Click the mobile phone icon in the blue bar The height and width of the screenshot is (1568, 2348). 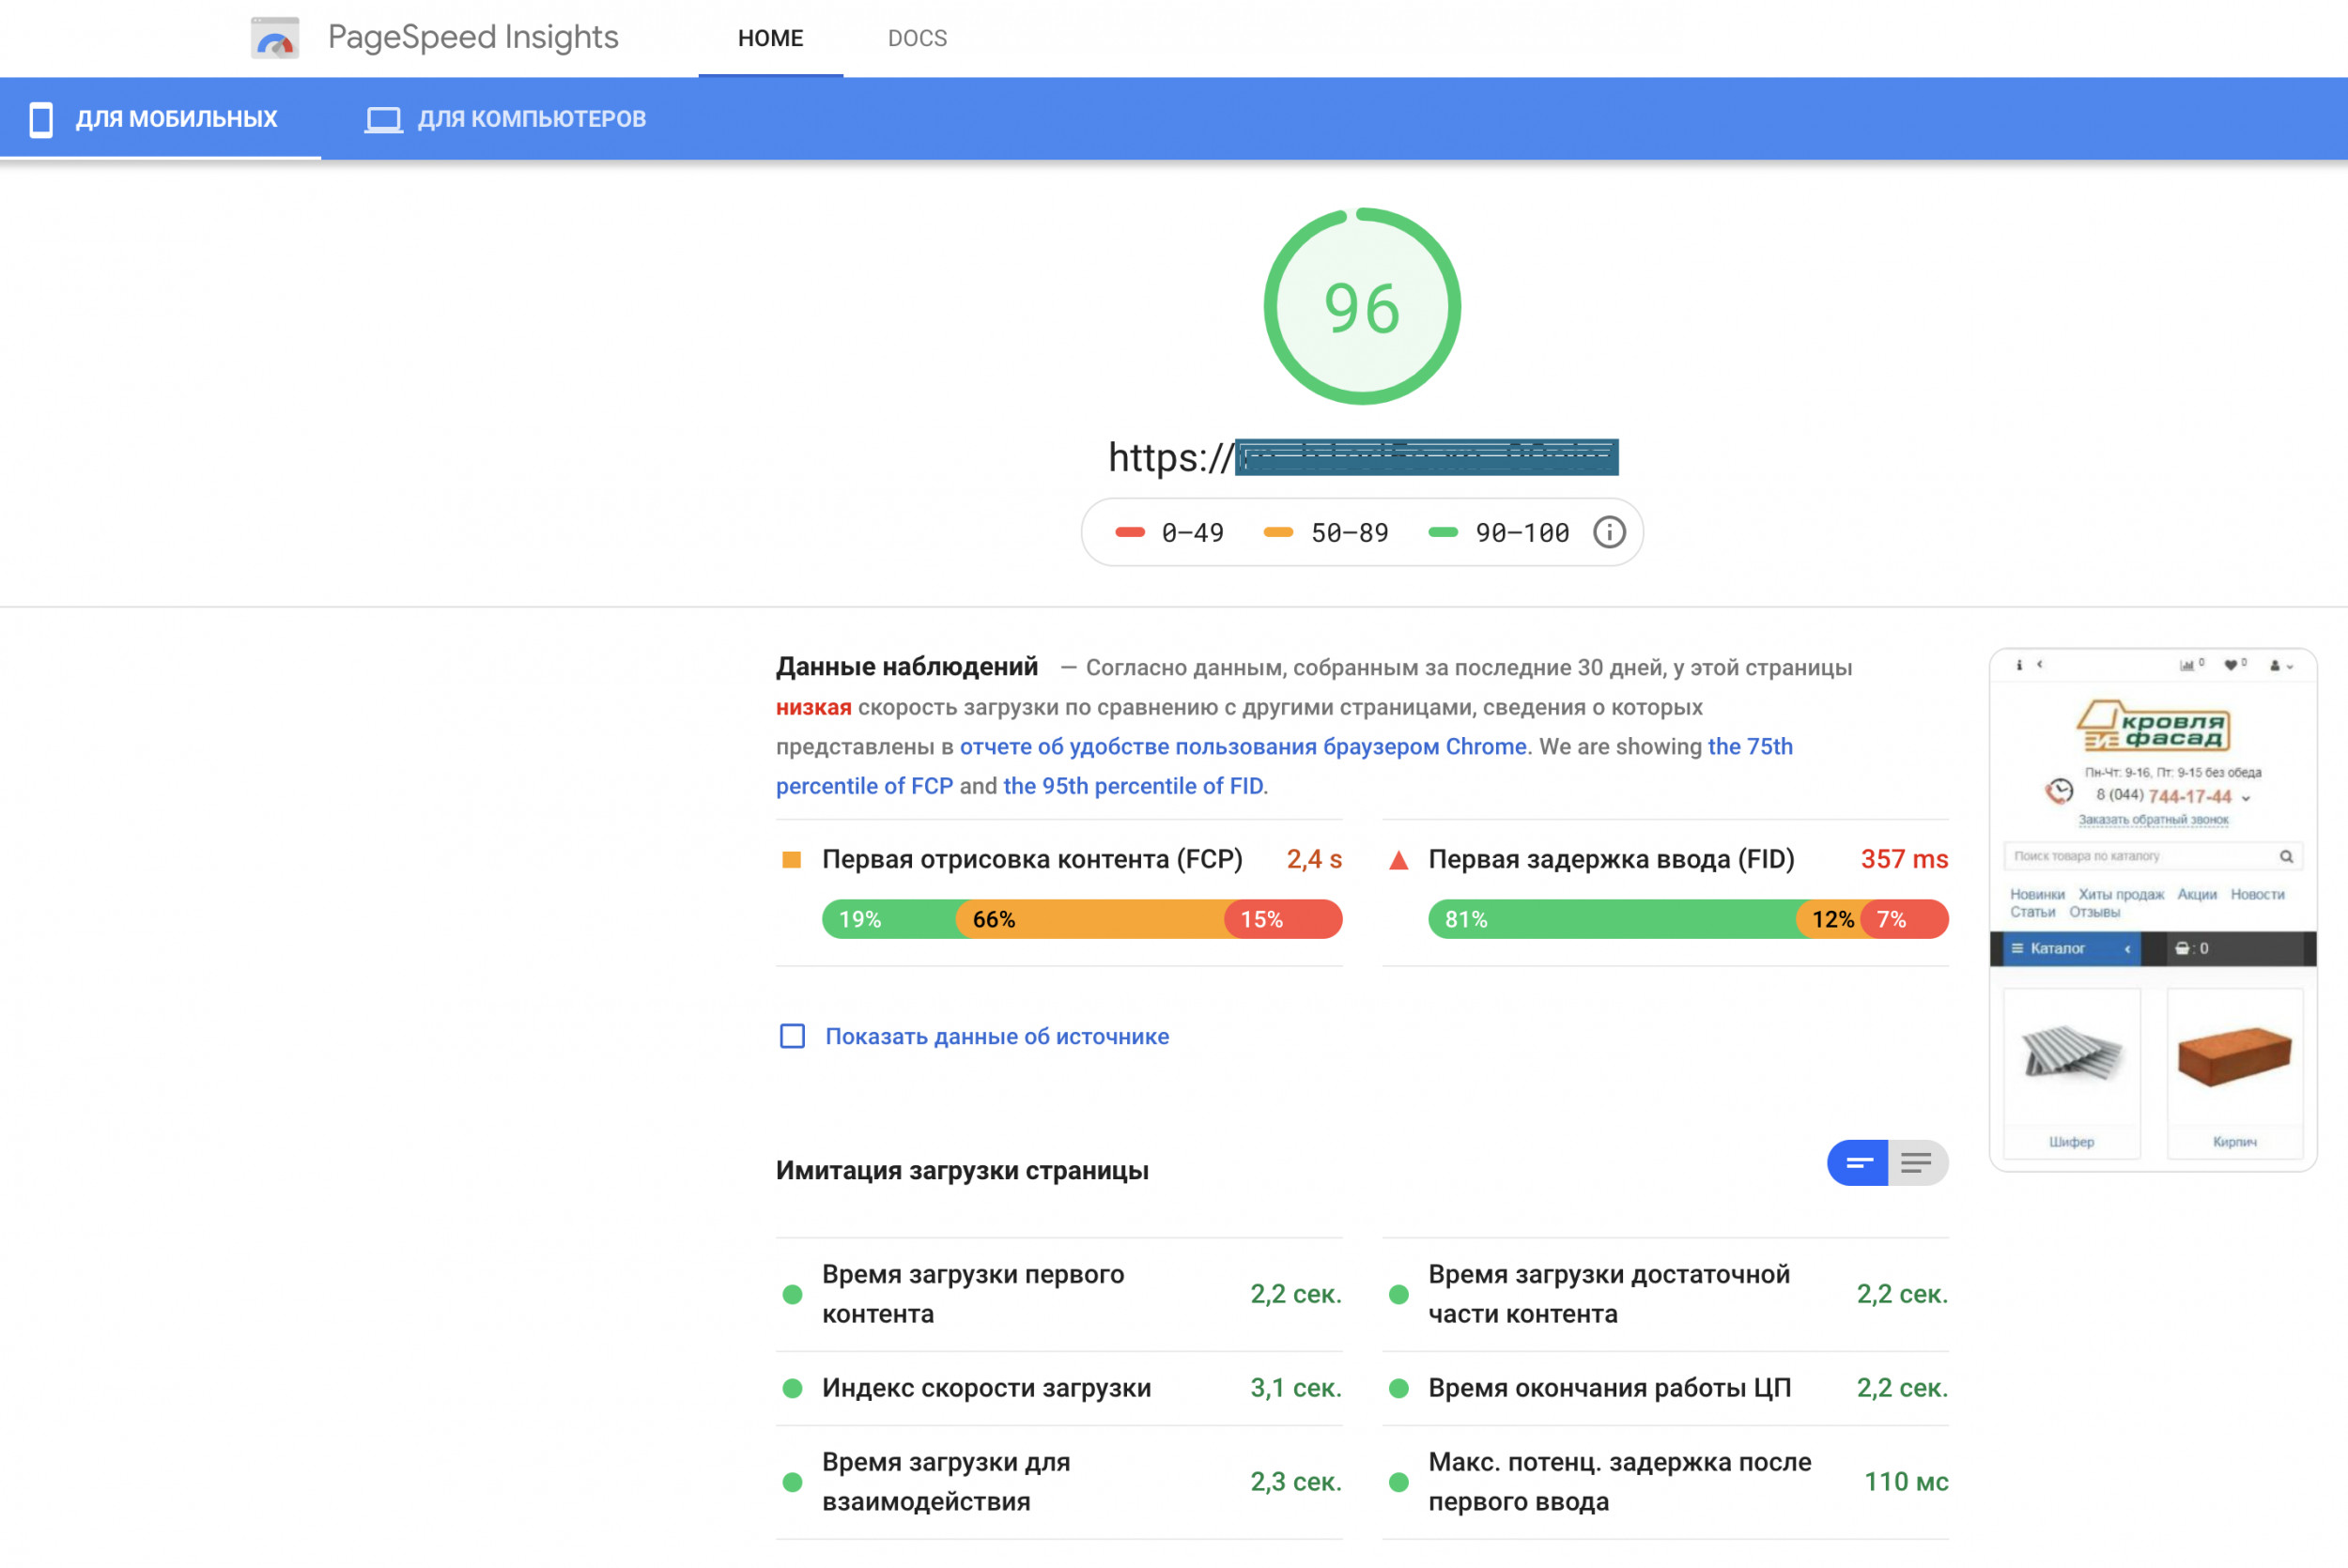click(x=41, y=119)
